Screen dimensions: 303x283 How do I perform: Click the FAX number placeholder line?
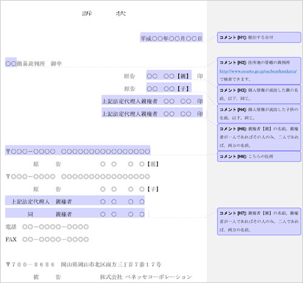47,239
